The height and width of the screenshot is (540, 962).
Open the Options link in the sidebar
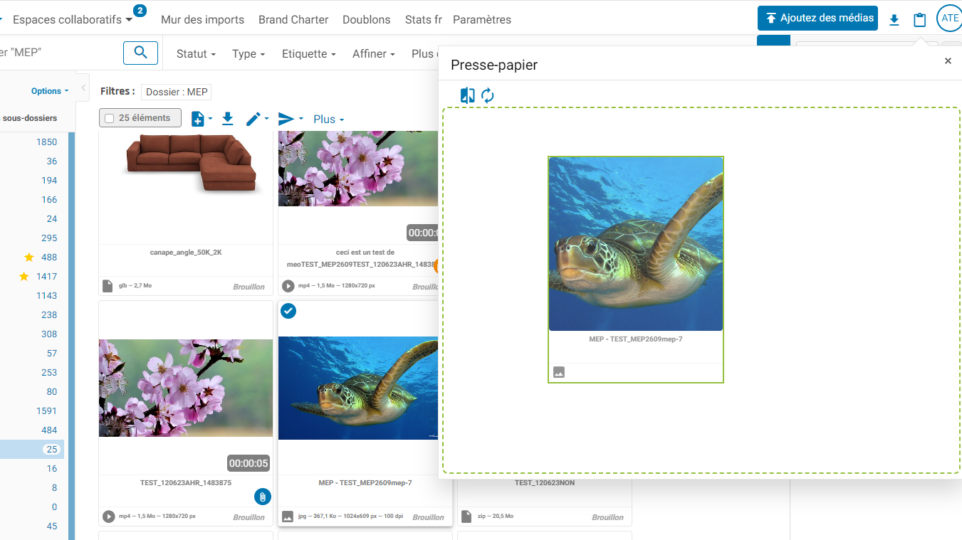click(46, 90)
